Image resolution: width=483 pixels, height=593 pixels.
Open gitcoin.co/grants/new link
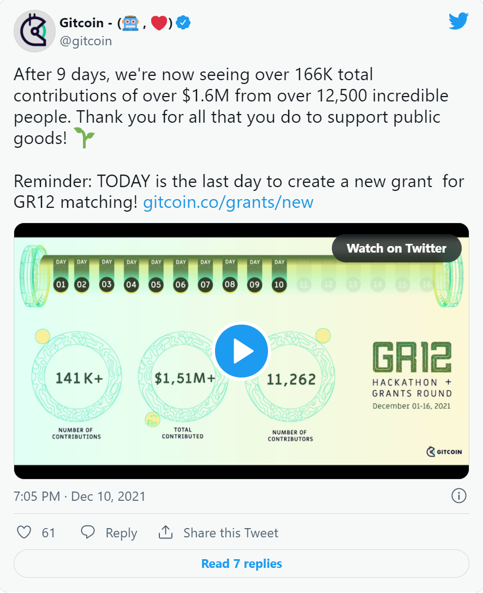pyautogui.click(x=228, y=202)
